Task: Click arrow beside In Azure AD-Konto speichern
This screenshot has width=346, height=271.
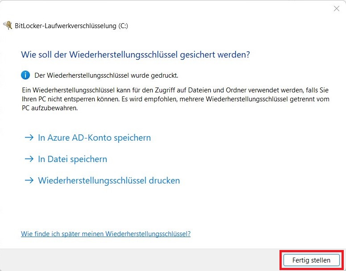Action: (29, 138)
